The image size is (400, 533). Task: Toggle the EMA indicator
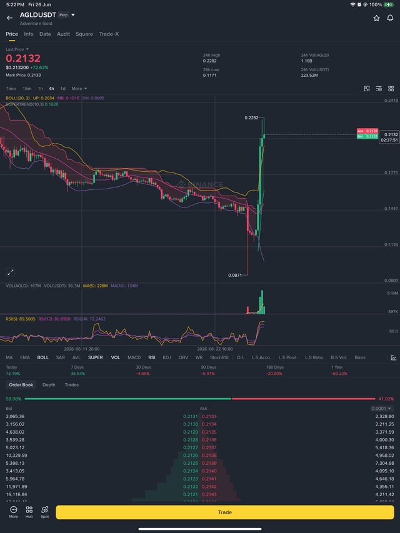click(x=25, y=357)
